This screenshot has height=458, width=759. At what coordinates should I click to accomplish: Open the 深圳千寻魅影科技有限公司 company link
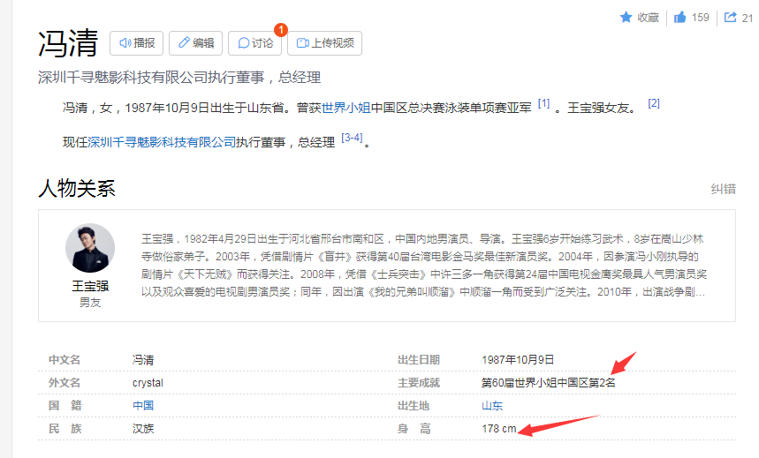162,141
